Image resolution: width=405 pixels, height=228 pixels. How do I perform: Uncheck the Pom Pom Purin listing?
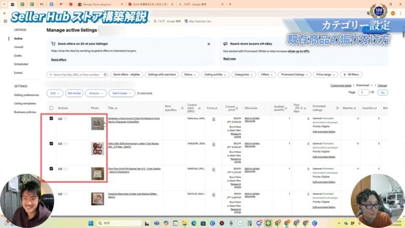pyautogui.click(x=51, y=168)
